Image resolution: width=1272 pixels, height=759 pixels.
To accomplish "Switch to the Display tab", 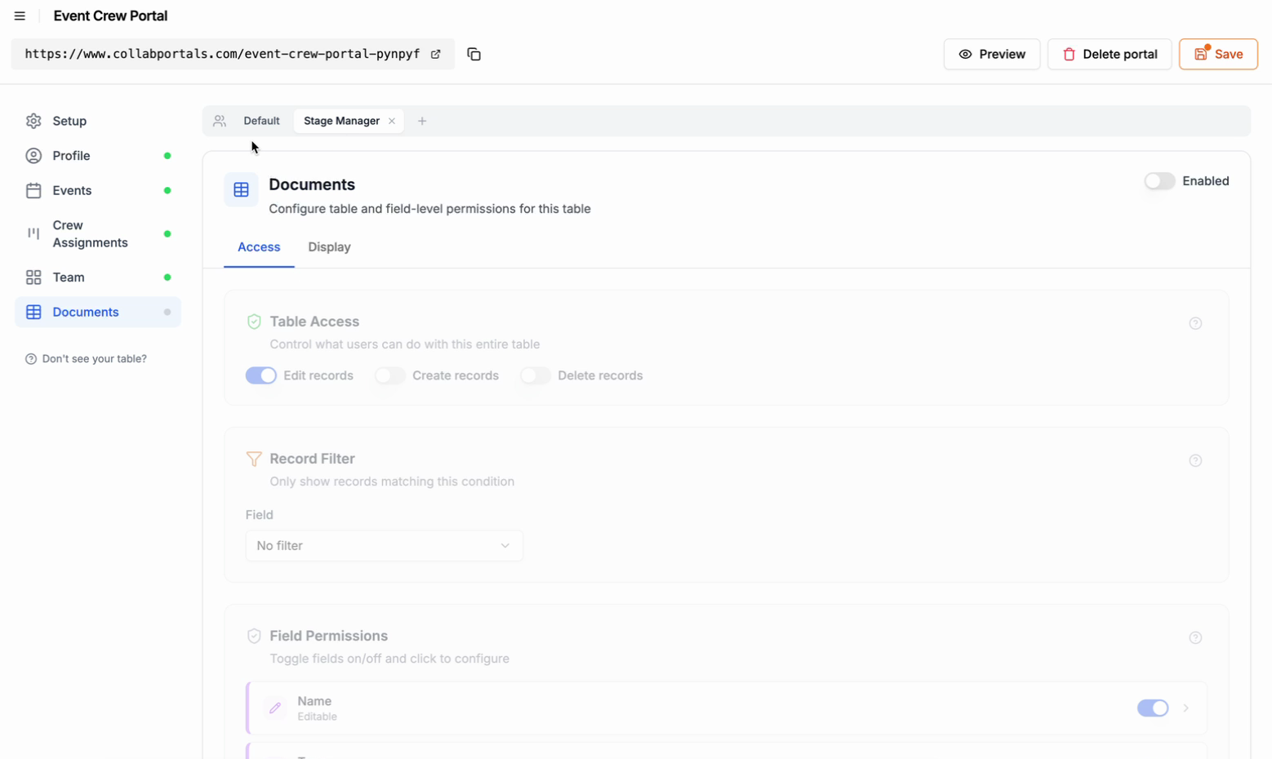I will [x=329, y=246].
